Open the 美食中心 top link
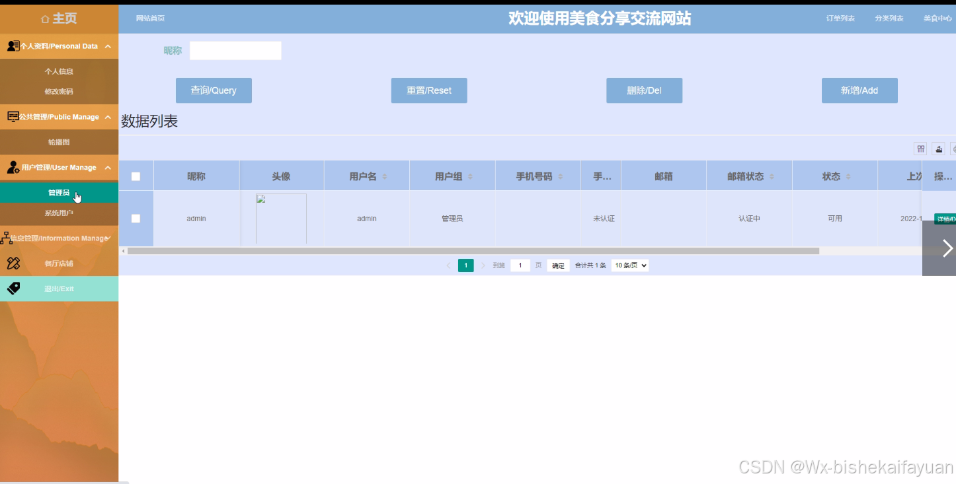 [938, 18]
